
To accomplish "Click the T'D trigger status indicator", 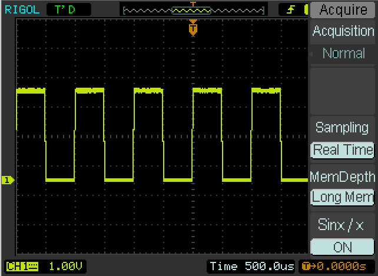I will (x=69, y=9).
